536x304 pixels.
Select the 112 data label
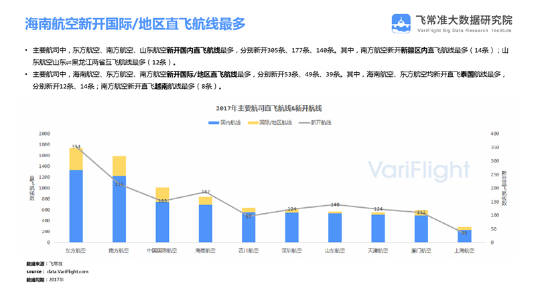pos(421,212)
